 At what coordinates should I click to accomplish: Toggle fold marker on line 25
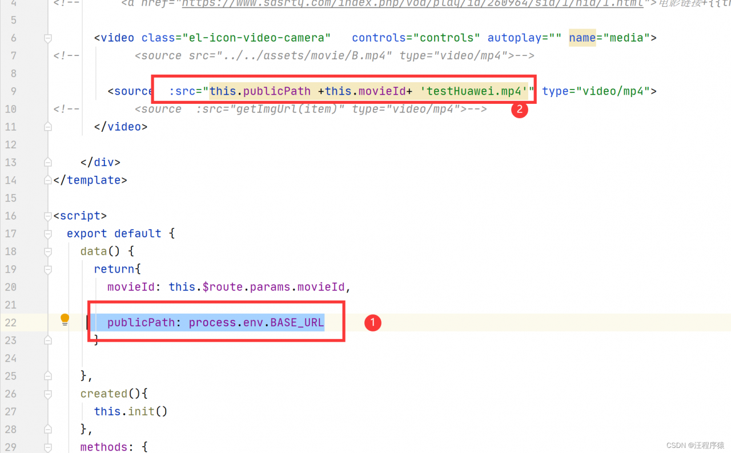click(x=48, y=375)
